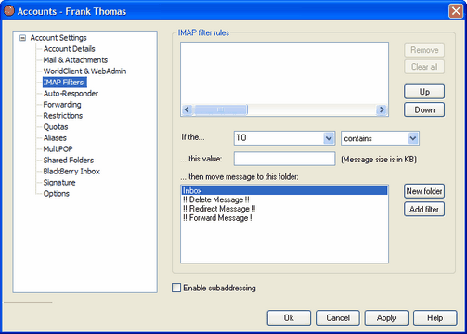
Task: Move filter Down in the list
Action: tap(424, 109)
